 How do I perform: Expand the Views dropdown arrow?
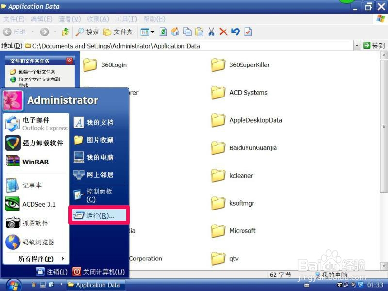coord(152,32)
